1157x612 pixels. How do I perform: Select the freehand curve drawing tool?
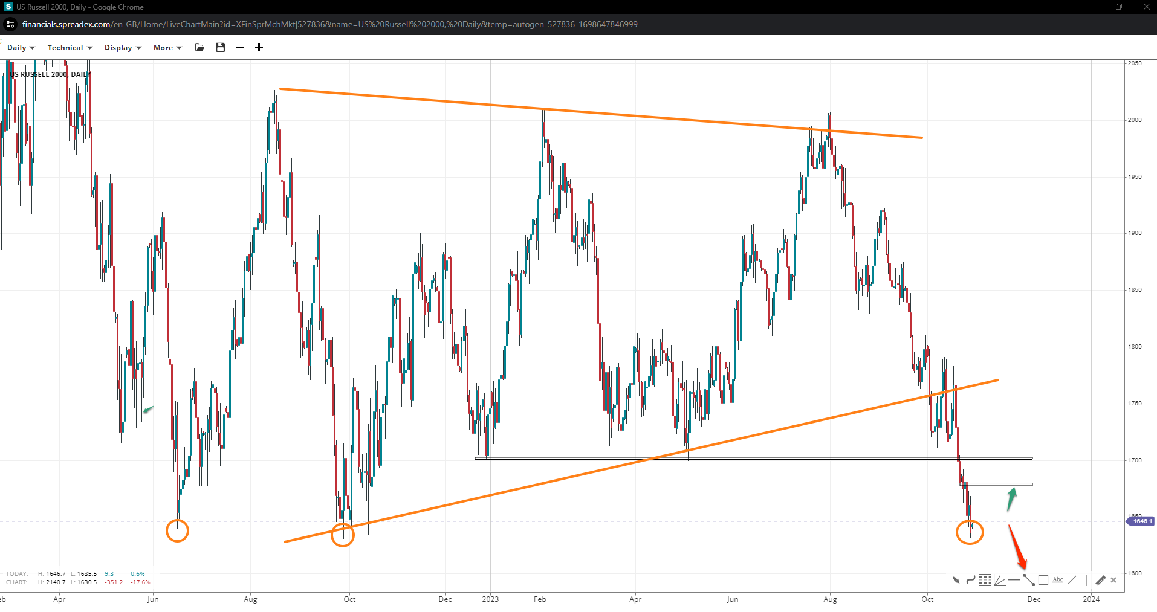pos(970,580)
